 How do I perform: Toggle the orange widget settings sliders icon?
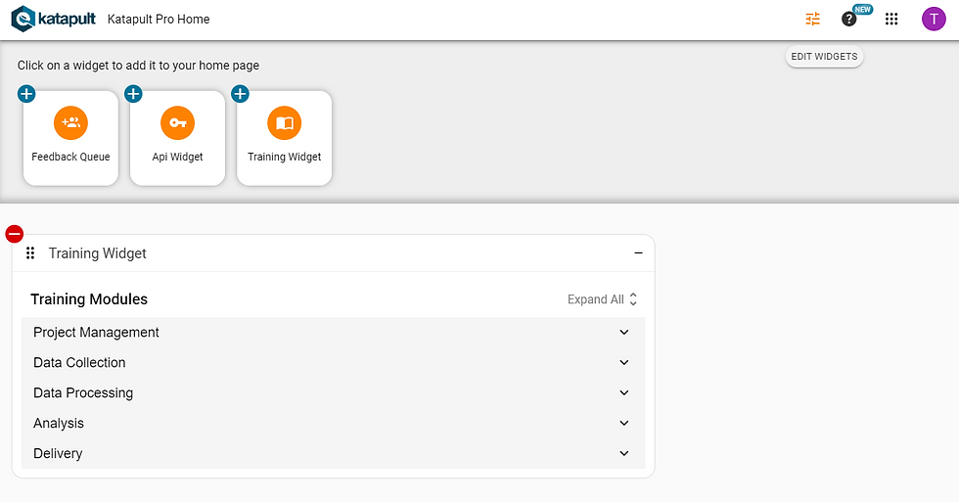(812, 19)
